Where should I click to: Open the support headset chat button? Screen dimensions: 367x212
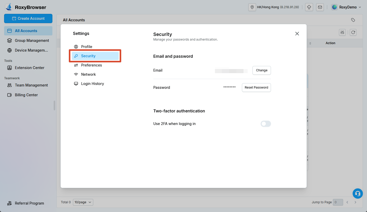(358, 194)
